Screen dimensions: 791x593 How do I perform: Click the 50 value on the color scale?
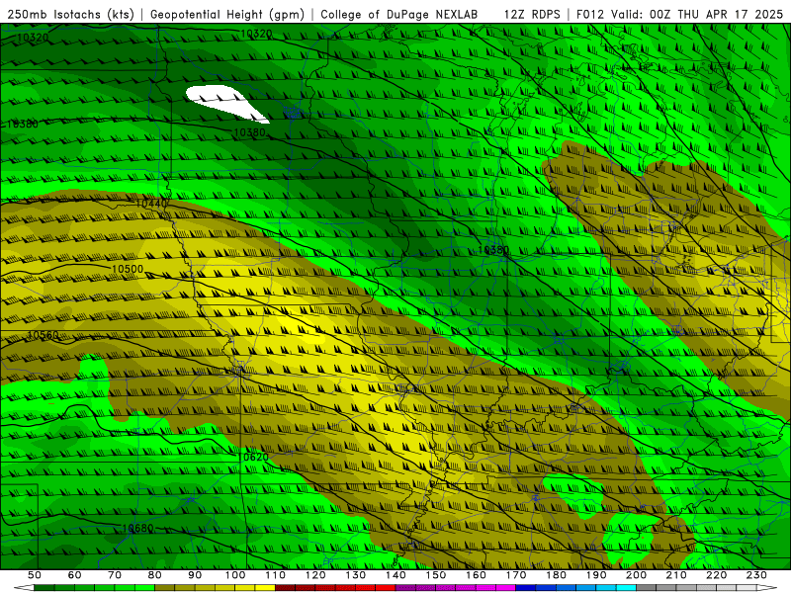(x=35, y=575)
